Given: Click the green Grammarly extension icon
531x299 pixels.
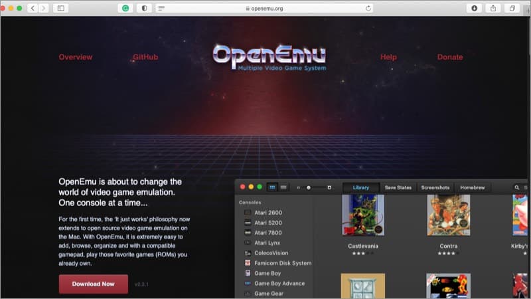Looking at the screenshot, I should click(125, 8).
